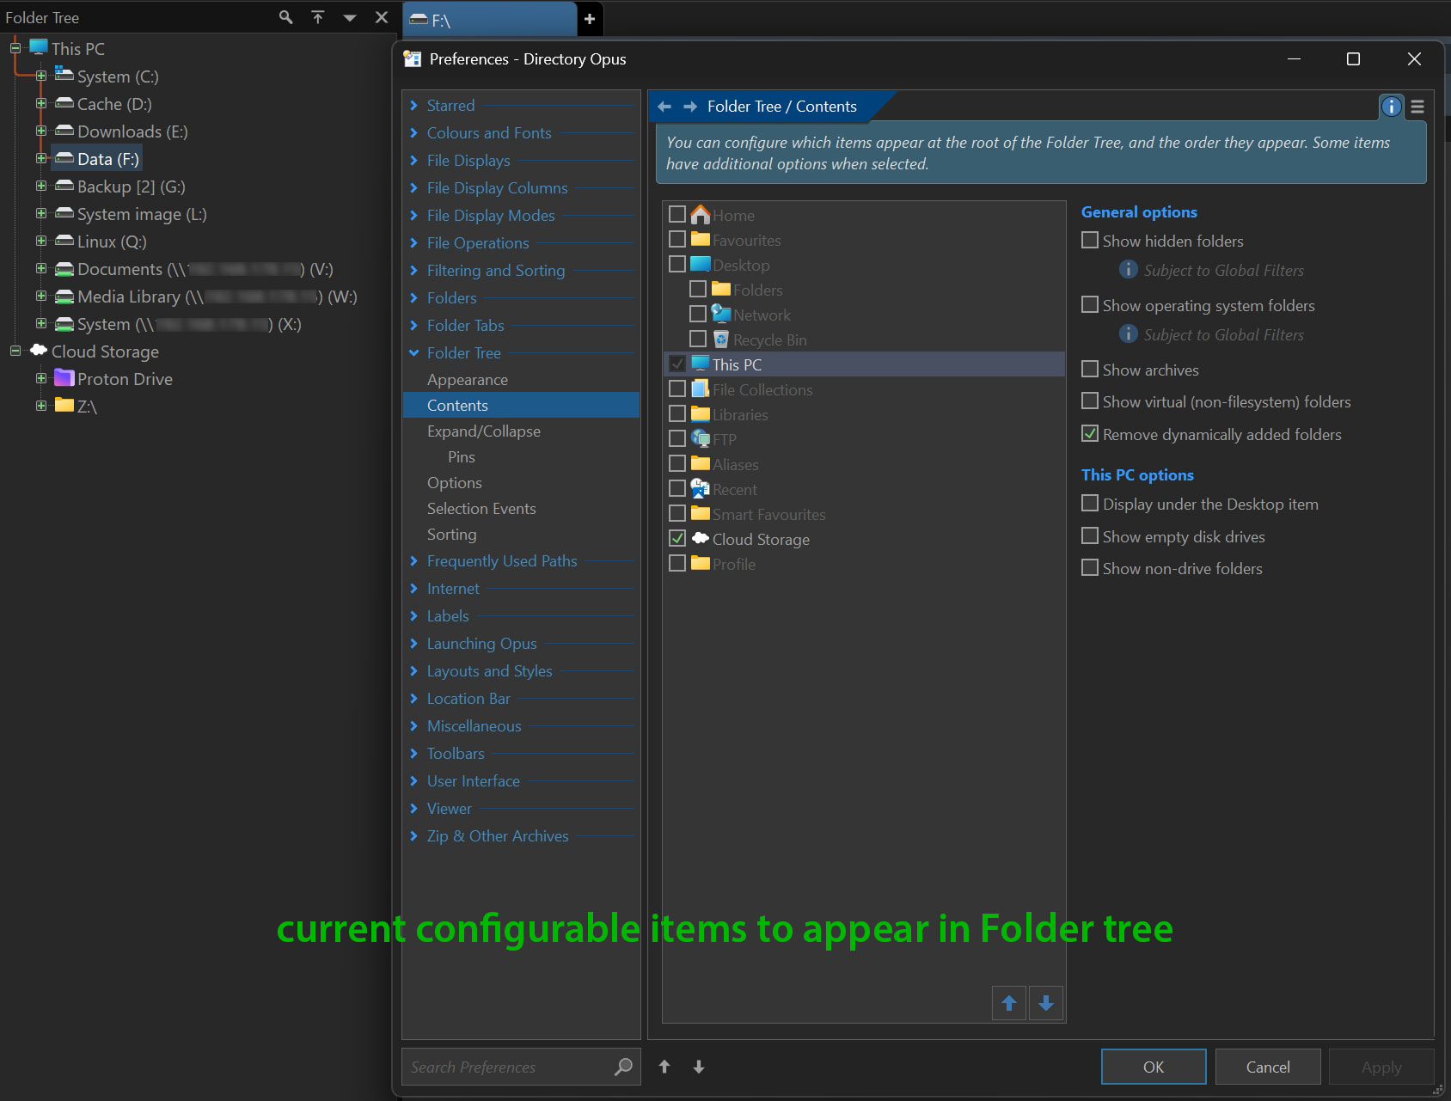The width and height of the screenshot is (1451, 1101).
Task: Select the Appearance preferences page
Action: (467, 380)
